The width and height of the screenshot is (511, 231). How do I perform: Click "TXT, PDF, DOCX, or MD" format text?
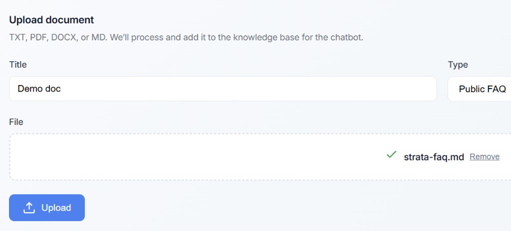click(57, 37)
